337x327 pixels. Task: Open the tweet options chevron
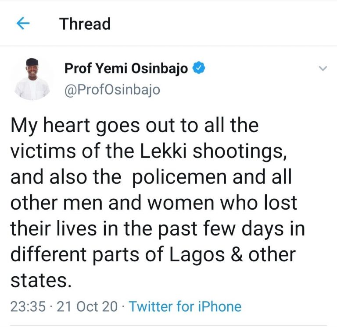click(x=323, y=68)
